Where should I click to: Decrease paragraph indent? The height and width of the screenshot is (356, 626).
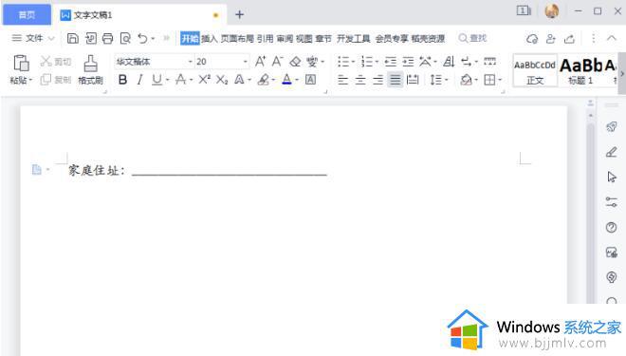pyautogui.click(x=391, y=62)
